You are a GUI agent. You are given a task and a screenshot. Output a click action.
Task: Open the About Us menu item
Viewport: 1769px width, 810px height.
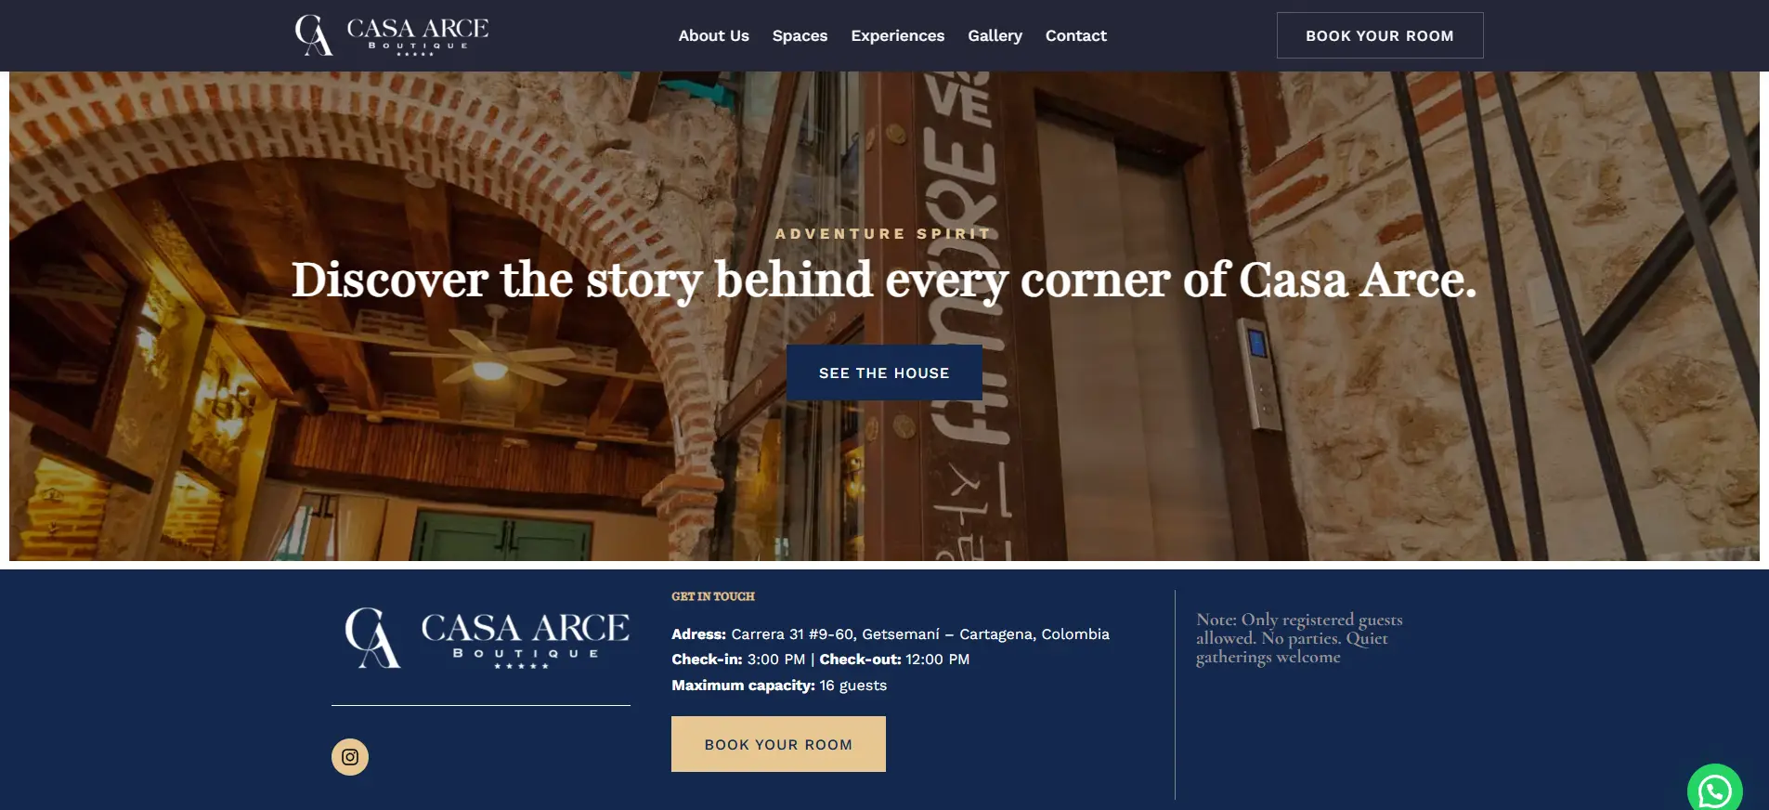point(713,35)
